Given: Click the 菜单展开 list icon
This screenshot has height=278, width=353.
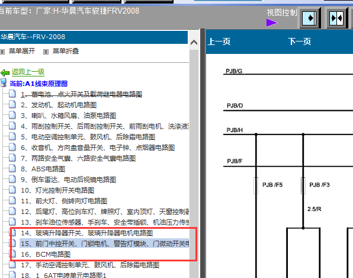Looking at the screenshot, I should pos(2,52).
